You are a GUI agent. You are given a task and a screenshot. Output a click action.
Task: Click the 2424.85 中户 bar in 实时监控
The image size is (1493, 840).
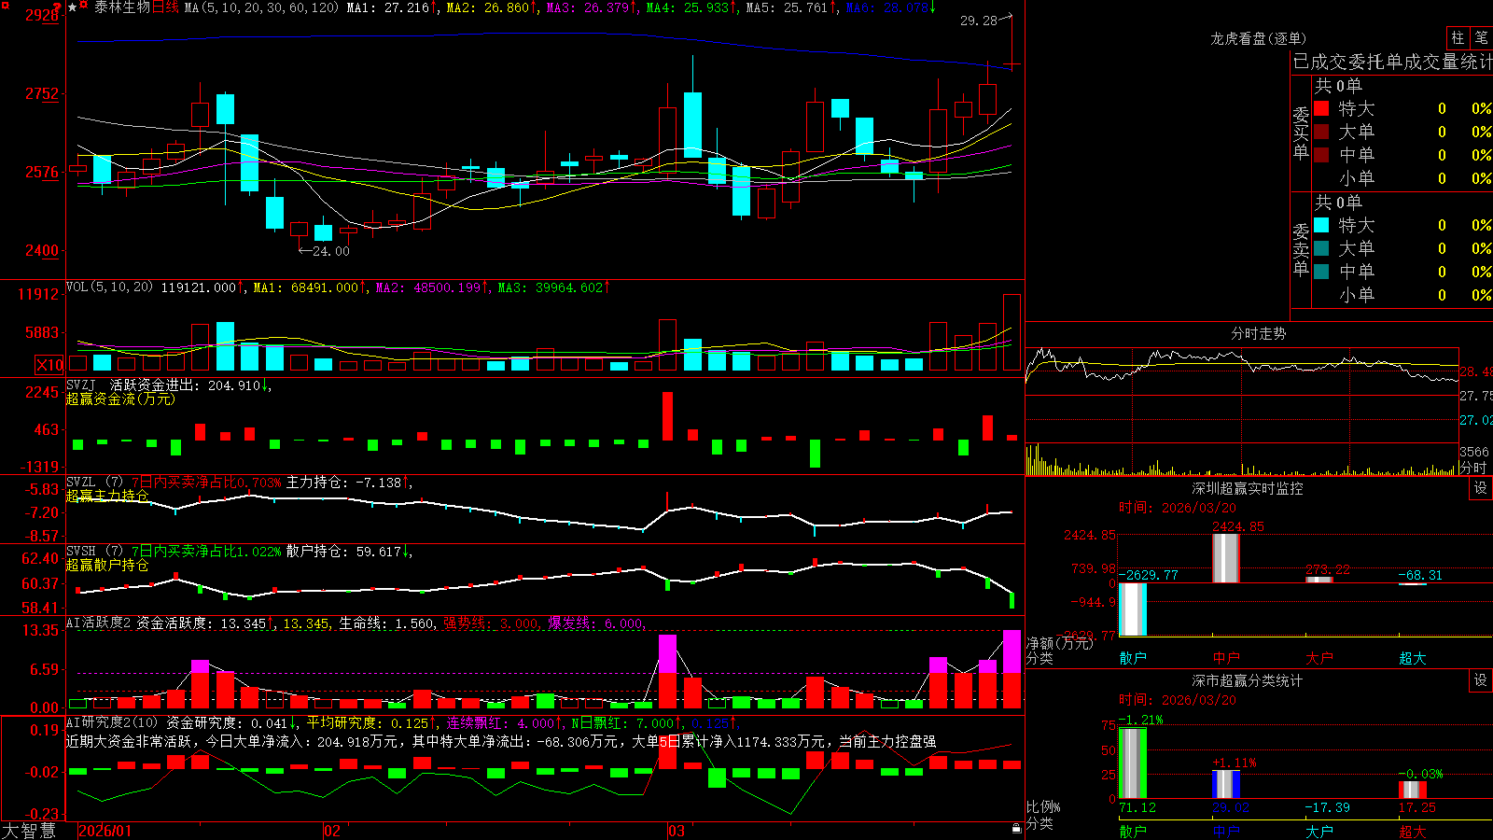(x=1226, y=558)
